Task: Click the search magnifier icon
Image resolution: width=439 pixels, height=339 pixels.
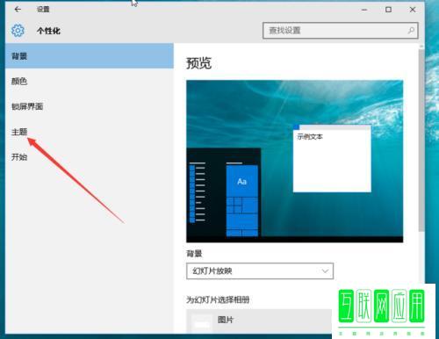Action: point(411,30)
